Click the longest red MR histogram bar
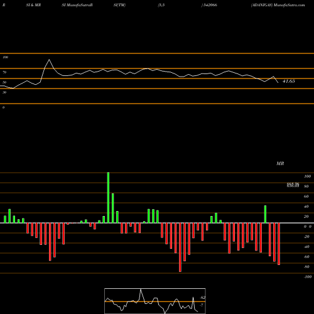314x314 pixels. (180, 247)
